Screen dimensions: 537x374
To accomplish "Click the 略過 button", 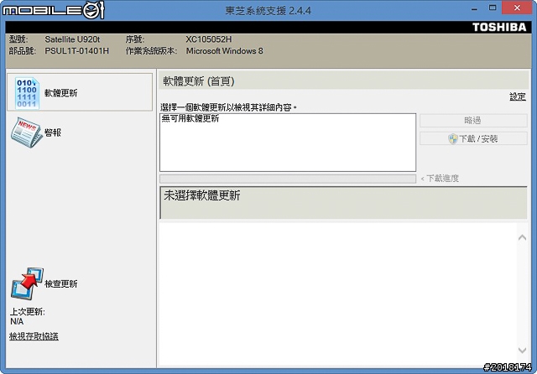I will [473, 121].
